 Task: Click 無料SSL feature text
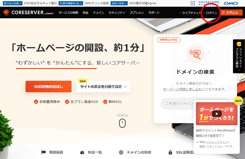tap(115, 102)
